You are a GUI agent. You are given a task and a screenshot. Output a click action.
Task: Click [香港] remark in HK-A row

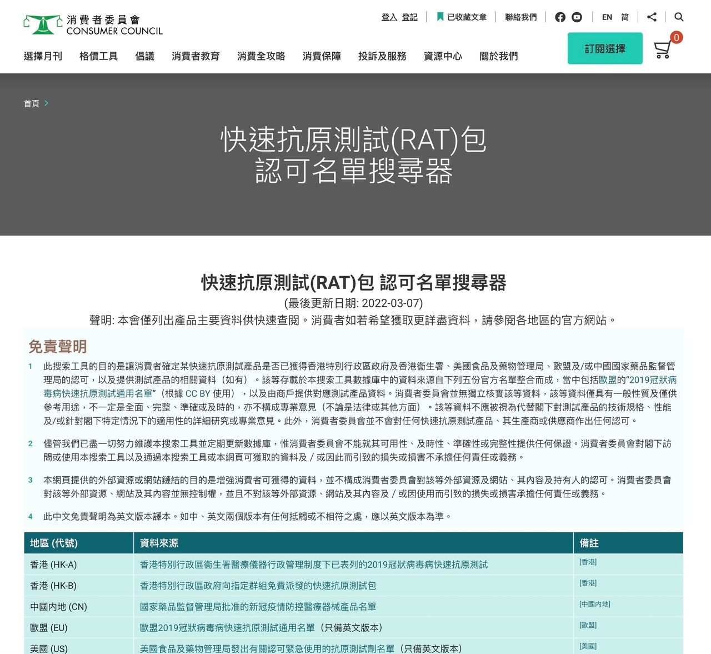coord(588,562)
